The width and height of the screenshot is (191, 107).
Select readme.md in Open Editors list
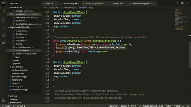click(x=20, y=21)
